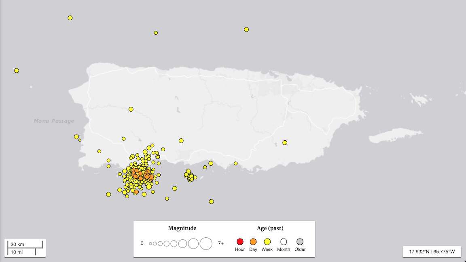Click the smallest magnitude circle in legend
The width and height of the screenshot is (466, 262).
pos(150,244)
